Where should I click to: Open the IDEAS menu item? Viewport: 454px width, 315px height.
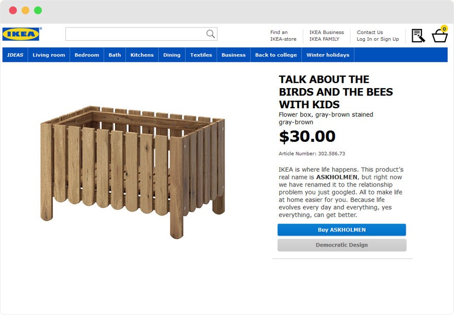tap(15, 55)
